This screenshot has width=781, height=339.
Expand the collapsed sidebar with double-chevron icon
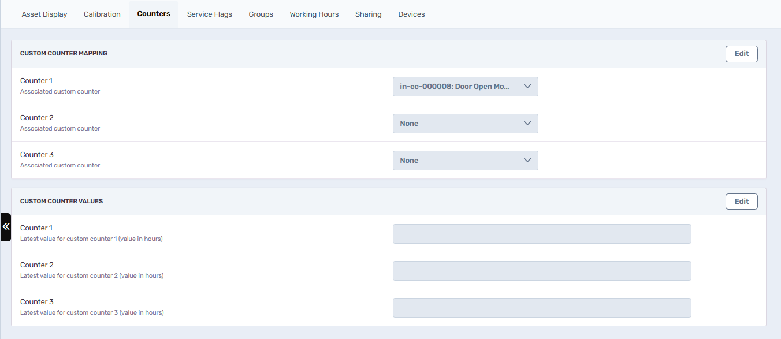[x=6, y=227]
